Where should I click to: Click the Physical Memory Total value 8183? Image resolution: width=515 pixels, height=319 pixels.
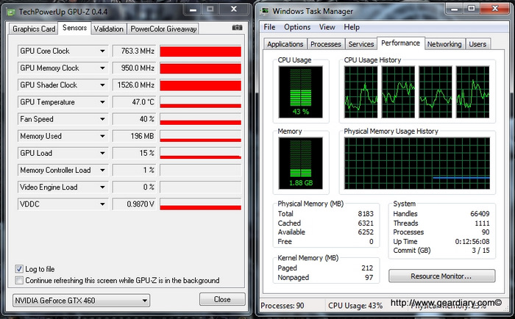(x=366, y=214)
